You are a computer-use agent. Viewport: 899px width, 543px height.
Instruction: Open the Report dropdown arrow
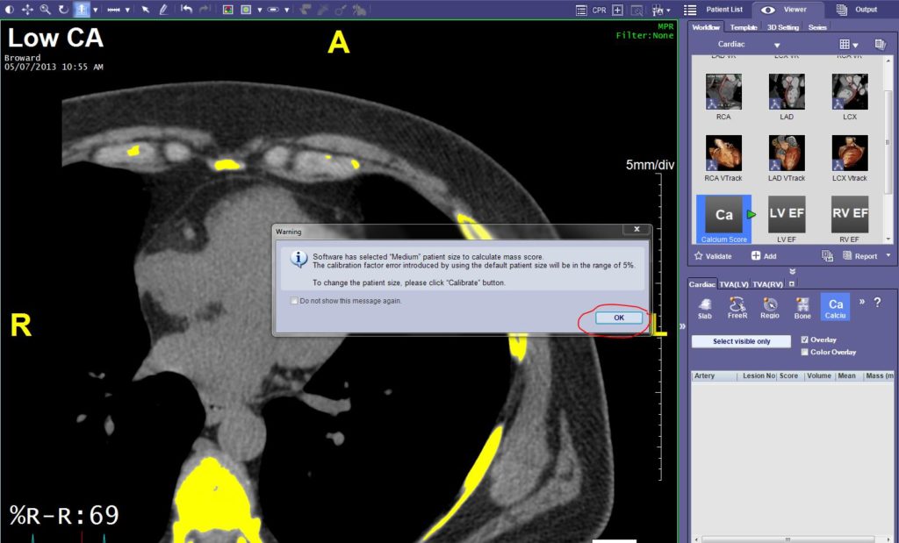point(888,256)
